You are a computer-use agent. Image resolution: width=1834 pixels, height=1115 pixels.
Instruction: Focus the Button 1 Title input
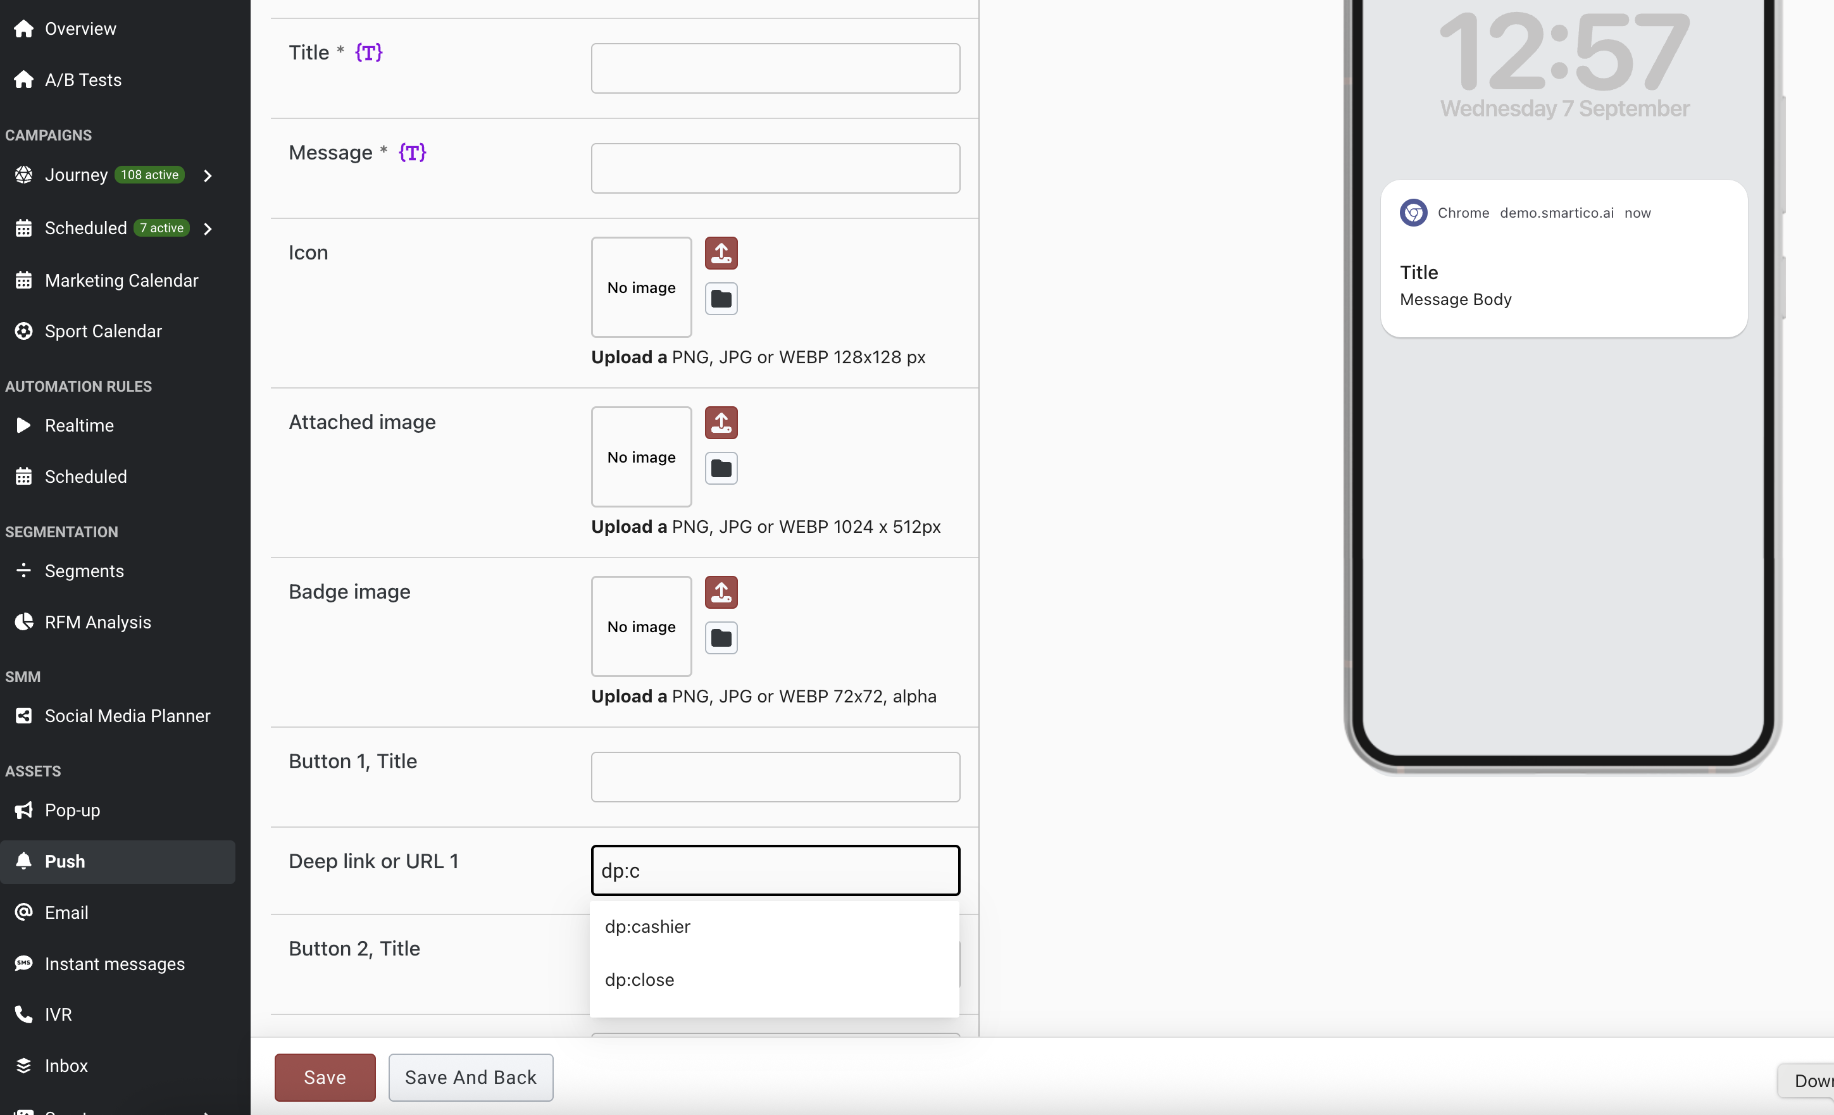775,777
